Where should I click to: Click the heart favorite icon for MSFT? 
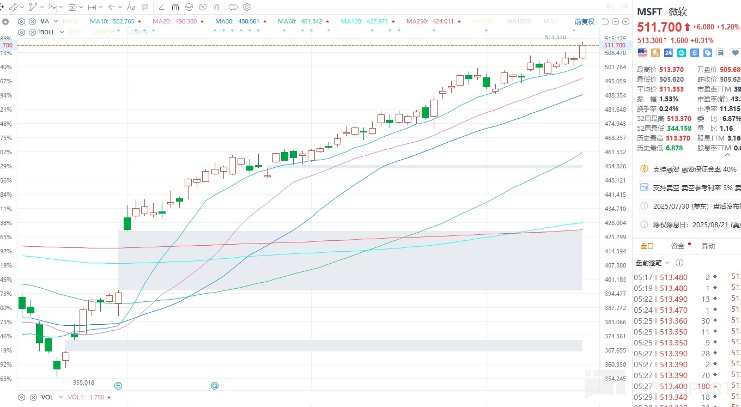click(x=734, y=53)
